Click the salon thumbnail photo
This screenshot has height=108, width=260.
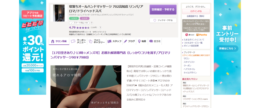tap(59, 13)
